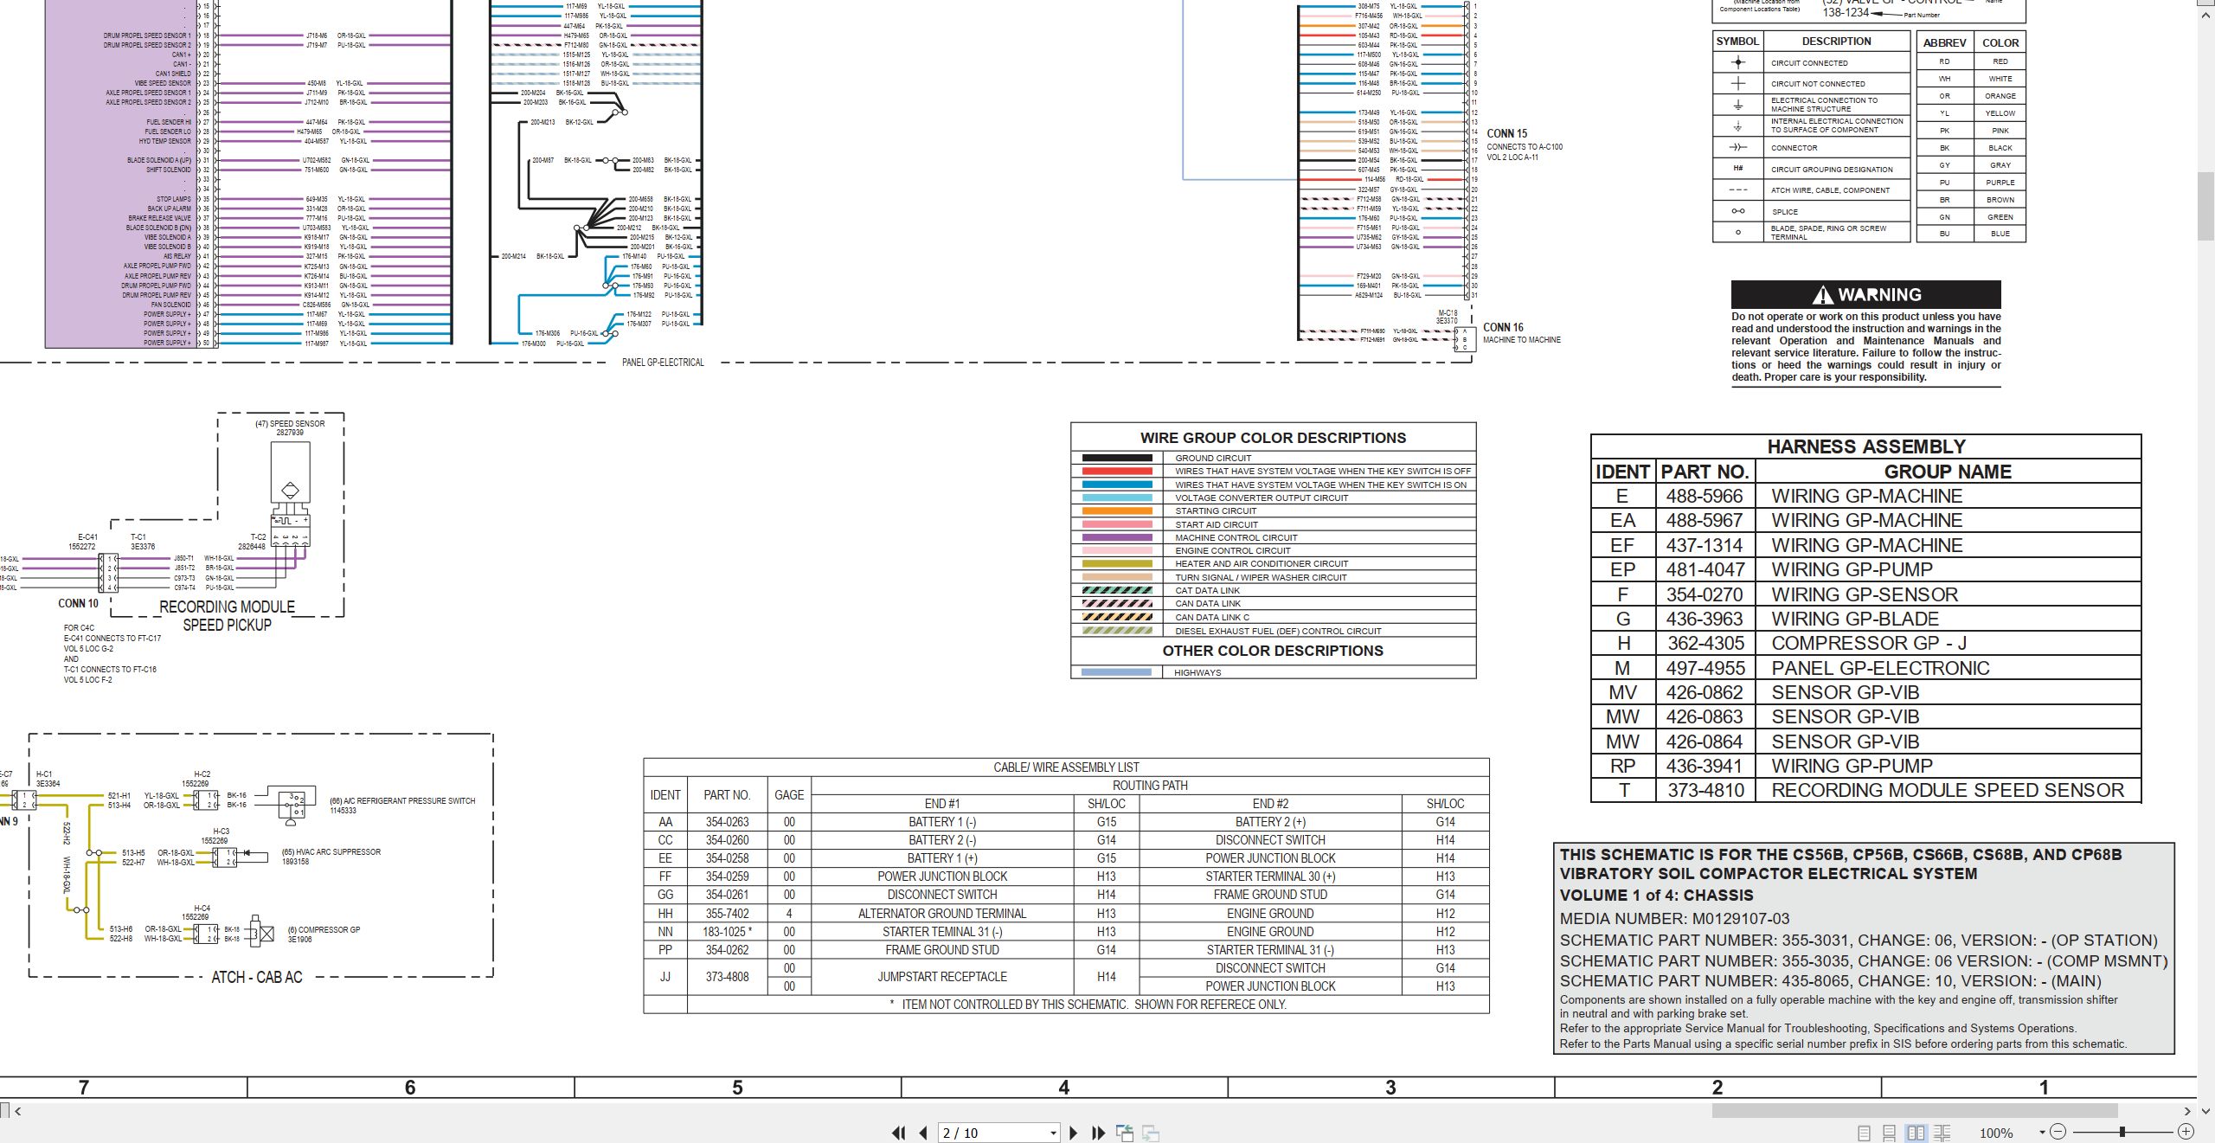Go to the first page
The image size is (2215, 1143).
click(899, 1133)
